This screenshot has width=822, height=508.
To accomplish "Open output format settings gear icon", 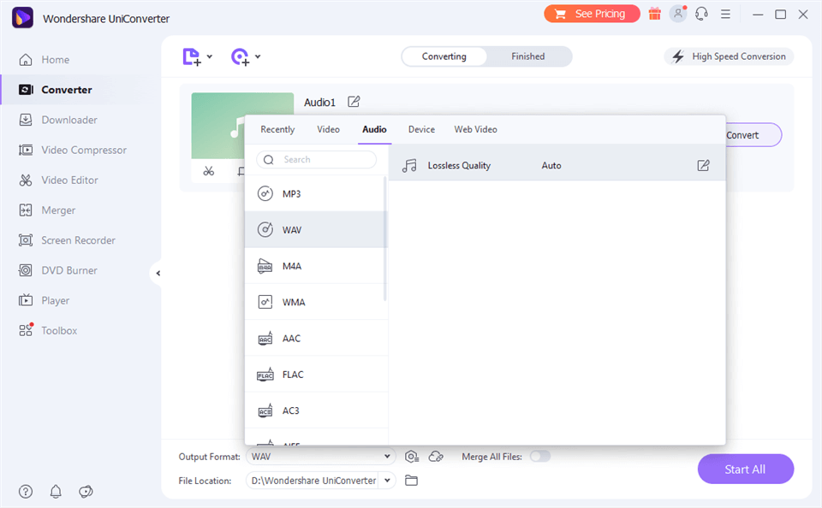I will pos(412,457).
